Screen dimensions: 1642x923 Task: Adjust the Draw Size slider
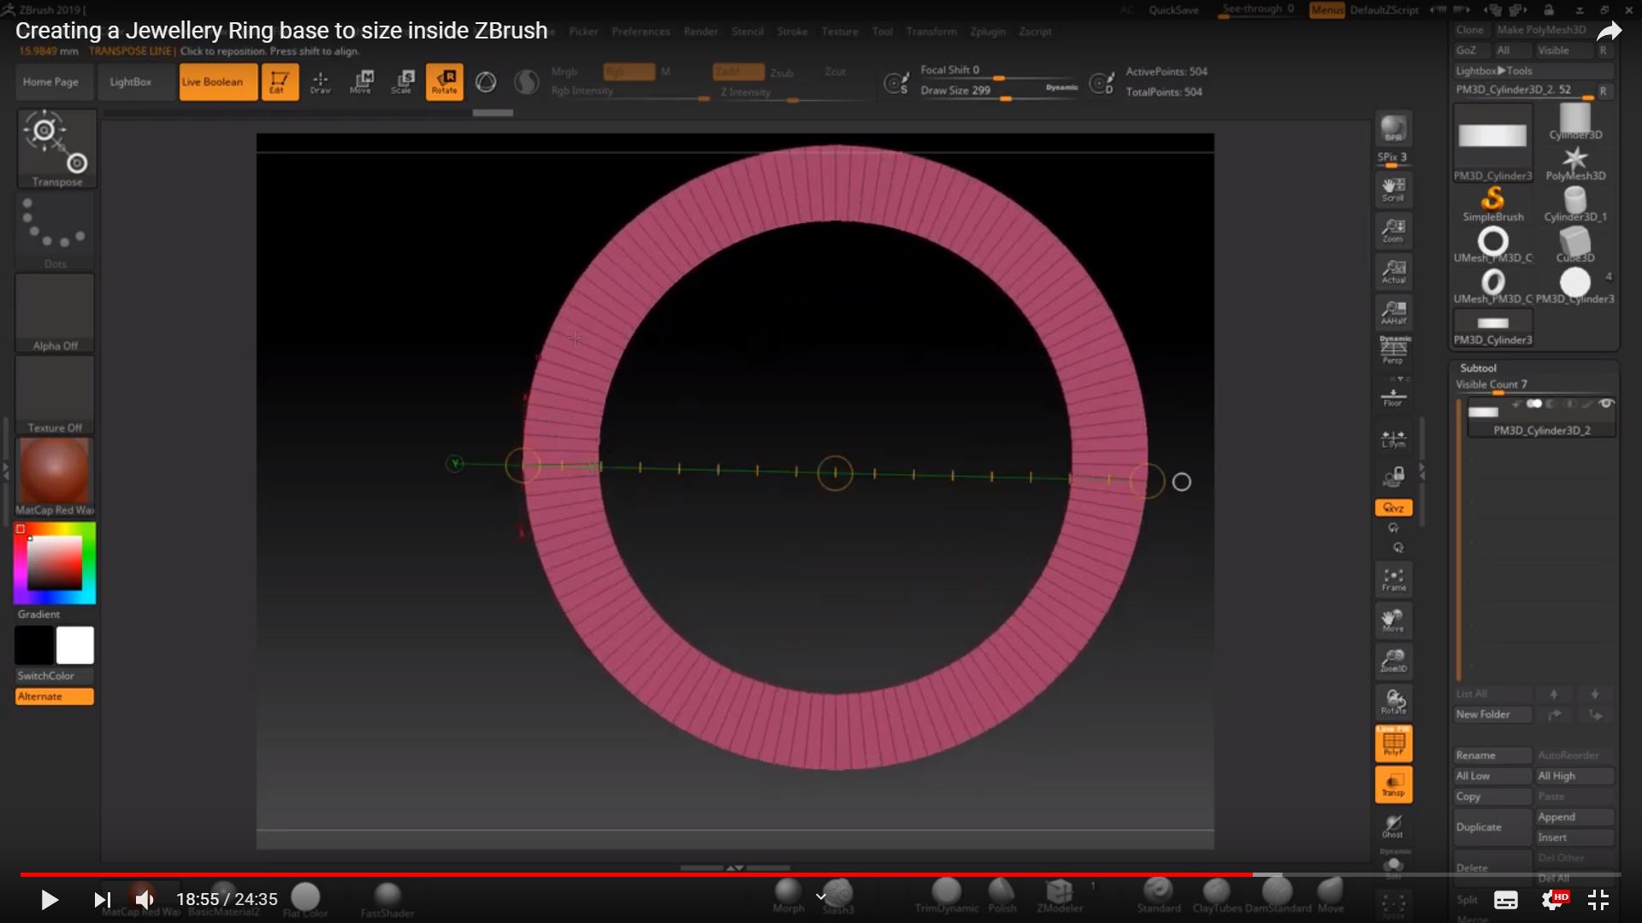[x=999, y=91]
